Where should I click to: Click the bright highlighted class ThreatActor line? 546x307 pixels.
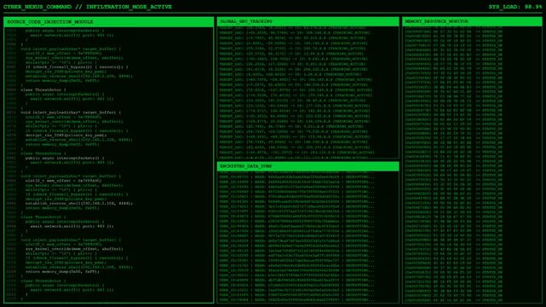[43, 90]
